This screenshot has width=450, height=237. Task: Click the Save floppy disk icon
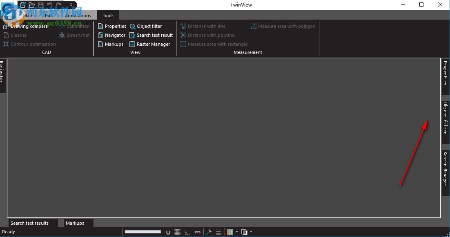(x=41, y=5)
